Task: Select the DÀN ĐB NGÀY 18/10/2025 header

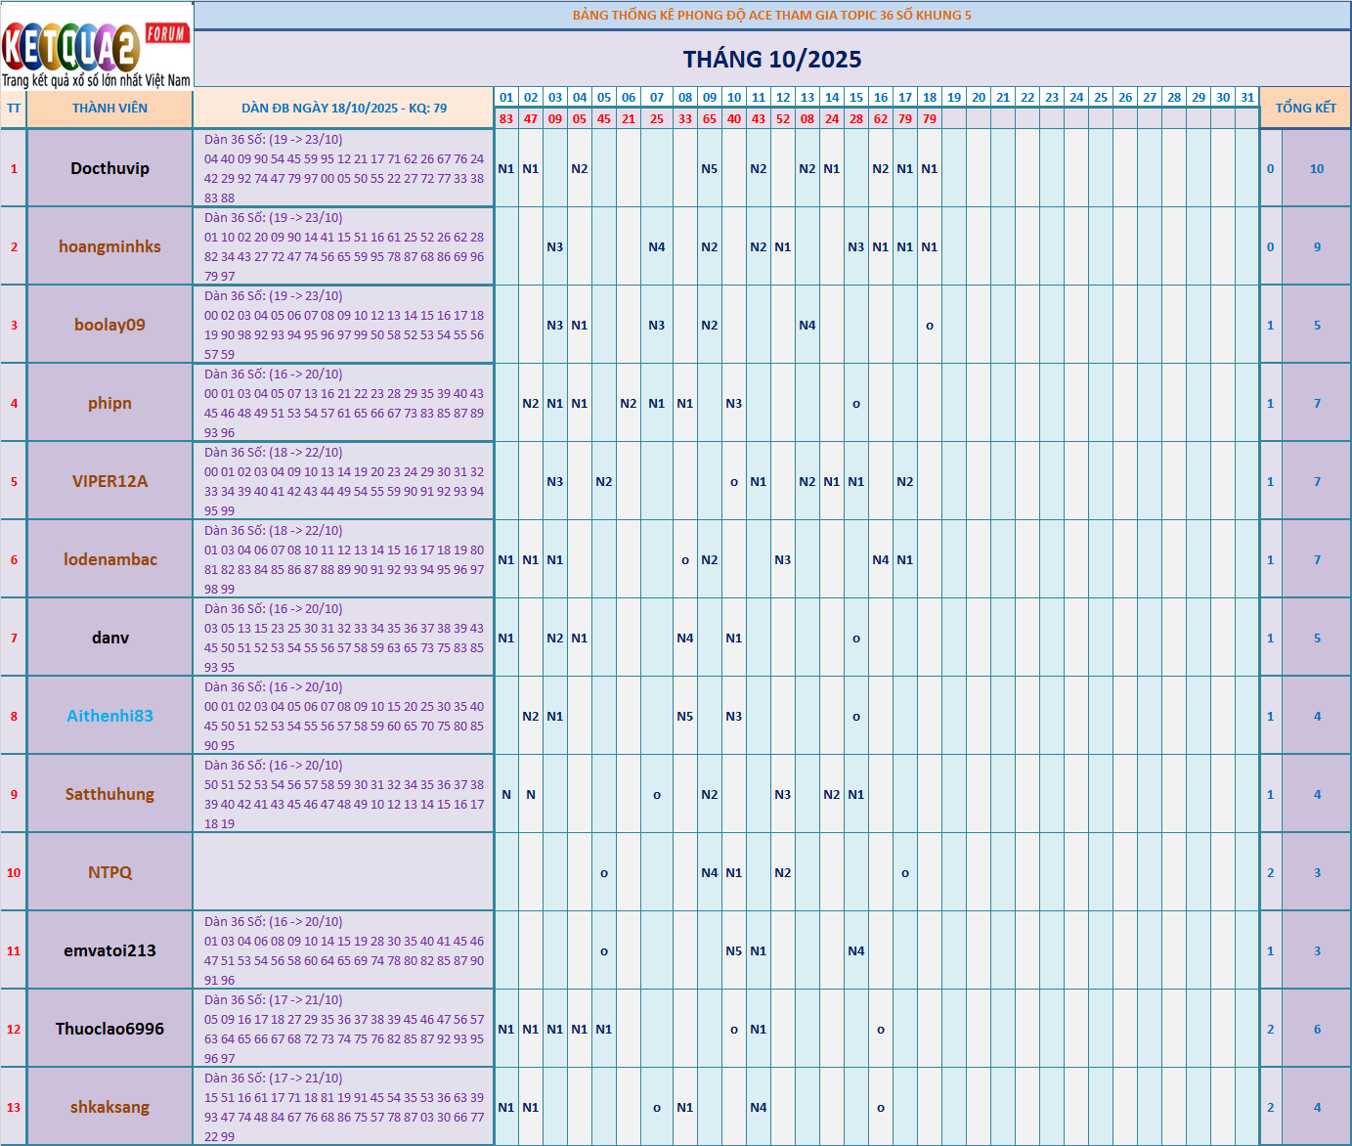Action: tap(343, 109)
